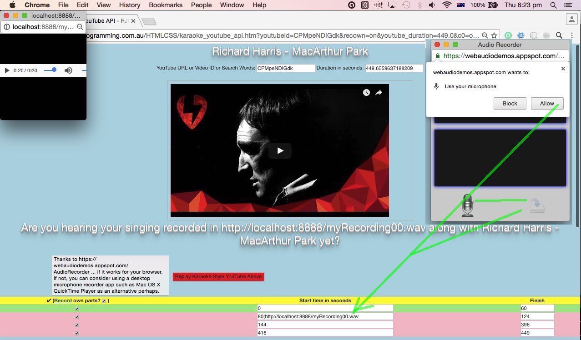Click the blue 'a' extension icon
The image size is (581, 340).
pyautogui.click(x=521, y=35)
